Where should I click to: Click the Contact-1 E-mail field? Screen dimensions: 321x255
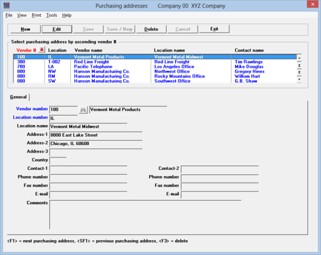tap(88, 195)
